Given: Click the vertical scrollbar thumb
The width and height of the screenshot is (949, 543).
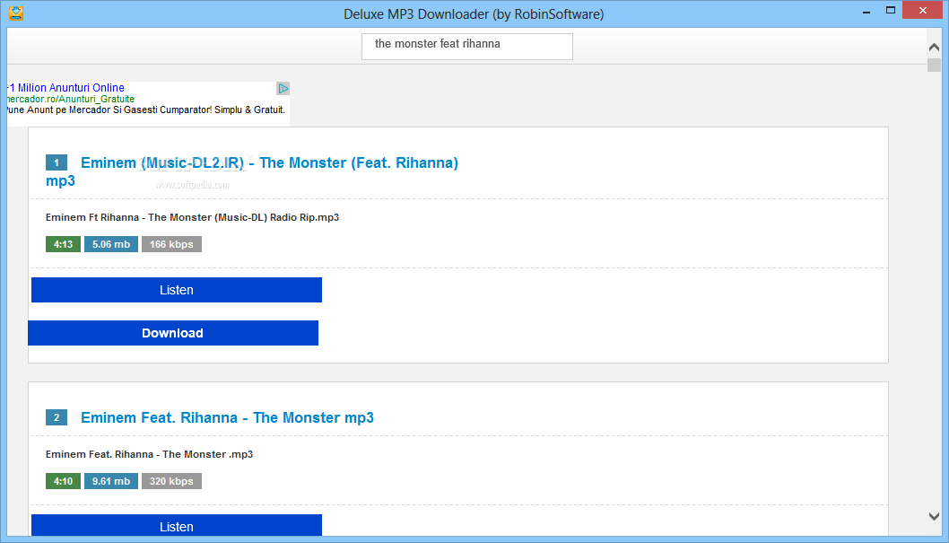Looking at the screenshot, I should click(x=934, y=65).
